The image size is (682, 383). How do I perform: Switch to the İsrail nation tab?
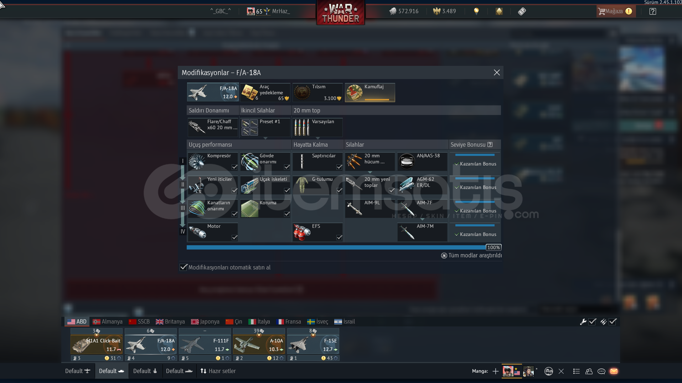coord(345,322)
